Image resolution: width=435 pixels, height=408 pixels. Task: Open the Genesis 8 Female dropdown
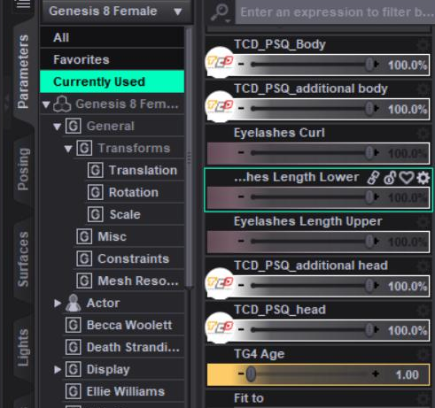[117, 12]
